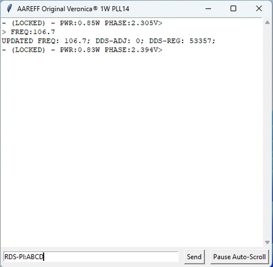Viewport: 273px width, 267px height.
Task: Click the scrollbar up arrow
Action: pos(268,23)
